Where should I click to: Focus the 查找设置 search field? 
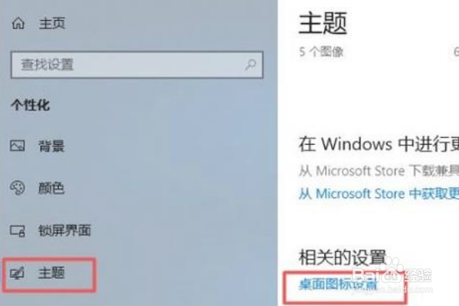tap(137, 65)
